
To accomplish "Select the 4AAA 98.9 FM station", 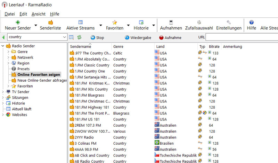I will (x=86, y=149).
